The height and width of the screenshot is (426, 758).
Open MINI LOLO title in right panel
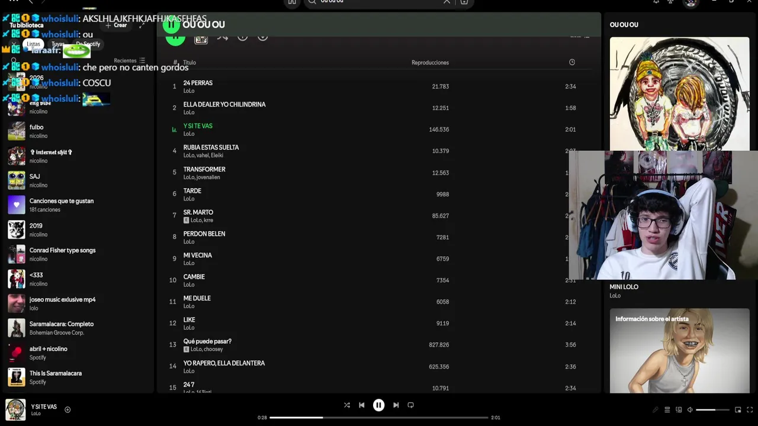(x=624, y=287)
